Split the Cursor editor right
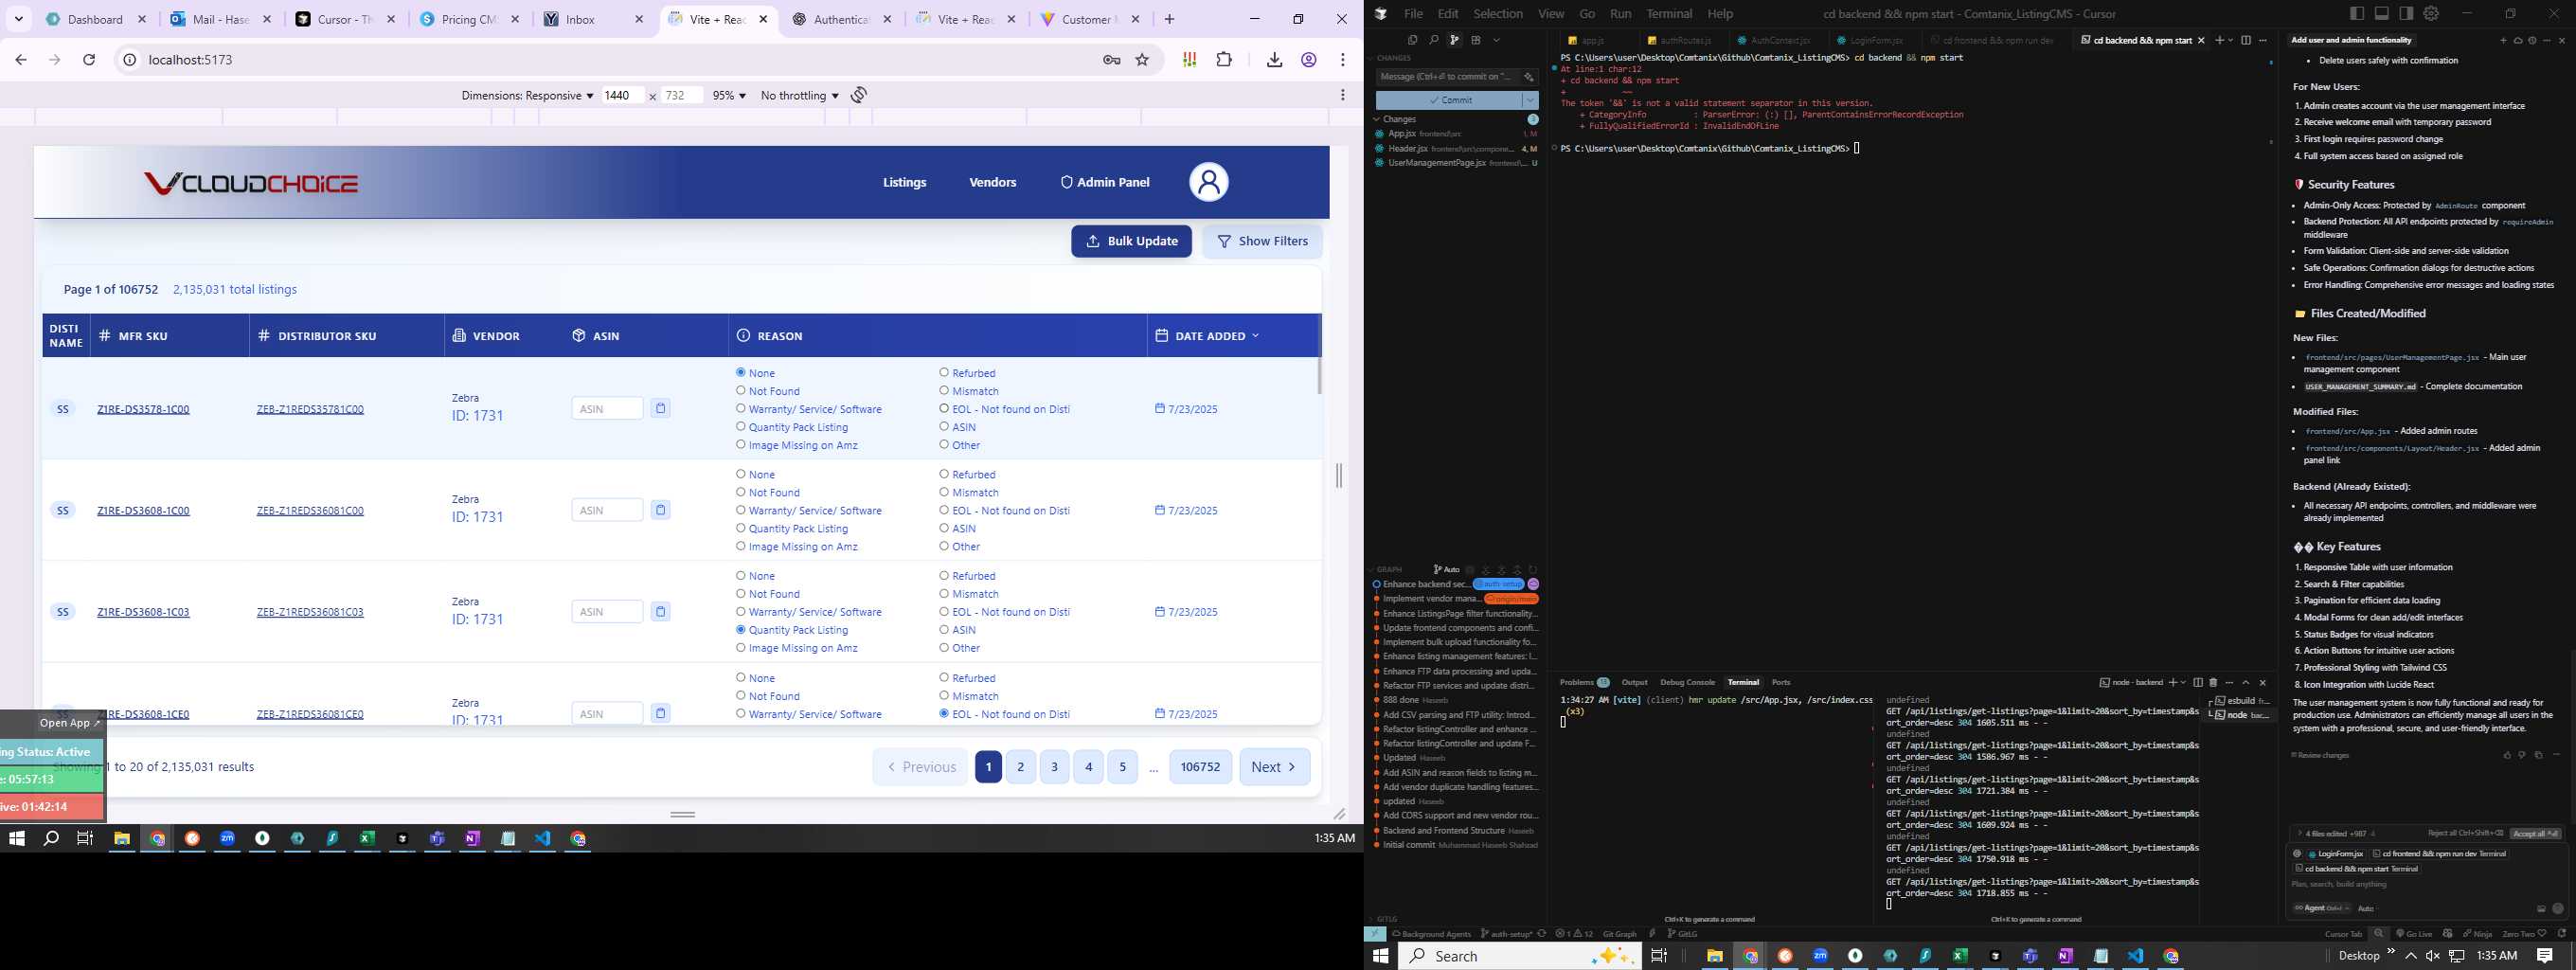This screenshot has height=970, width=2576. 2246,40
